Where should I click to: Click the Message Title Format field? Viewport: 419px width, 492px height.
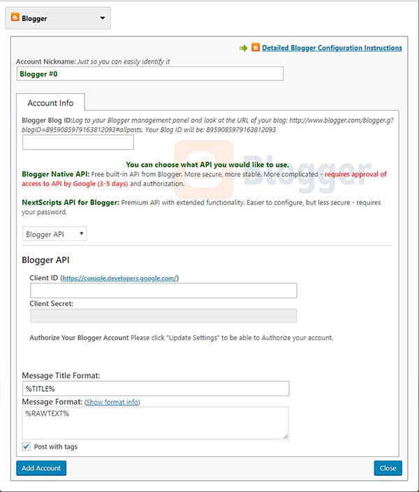point(156,388)
